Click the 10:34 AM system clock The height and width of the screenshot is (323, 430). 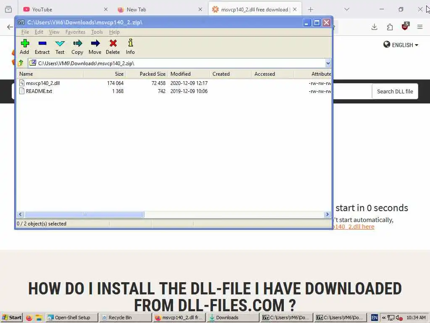[416, 318]
